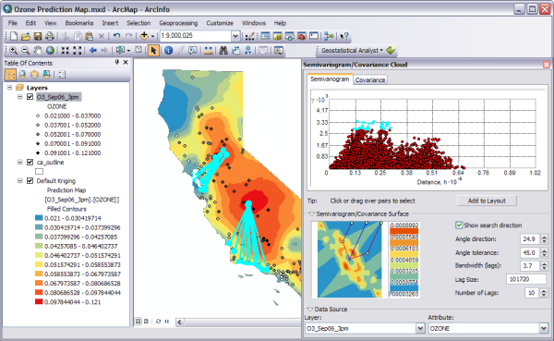Click the Fixed Zoom Out arrows icon
Image resolution: width=554 pixels, height=341 pixels.
point(78,51)
